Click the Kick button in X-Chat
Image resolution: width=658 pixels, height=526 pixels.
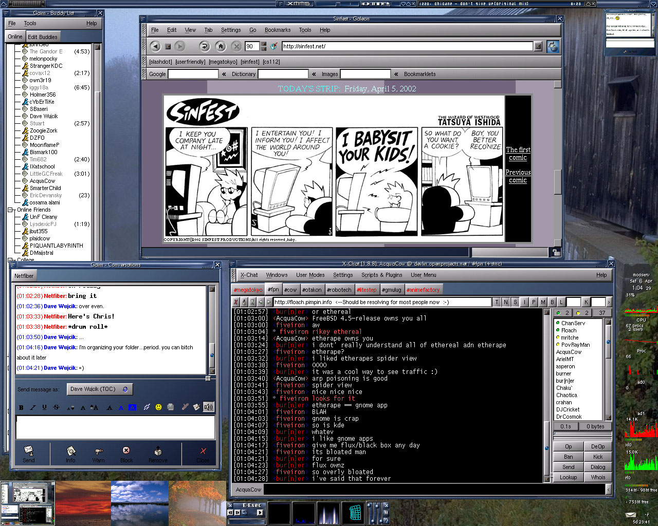click(x=598, y=457)
